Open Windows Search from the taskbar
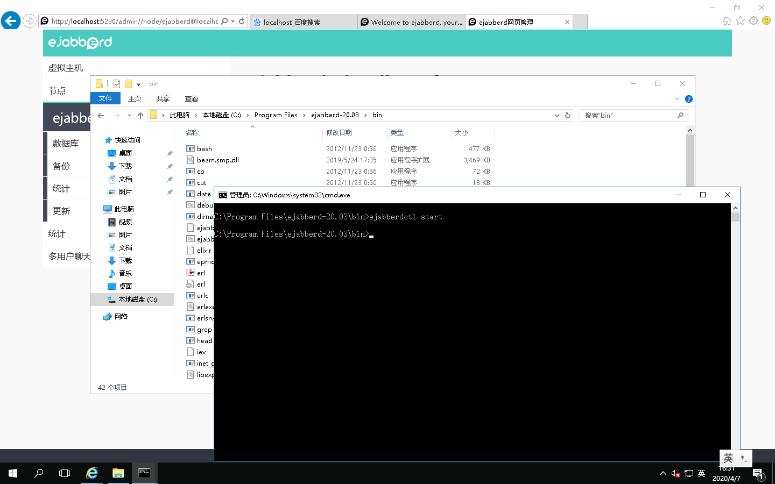Viewport: 775px width, 484px height. (38, 473)
